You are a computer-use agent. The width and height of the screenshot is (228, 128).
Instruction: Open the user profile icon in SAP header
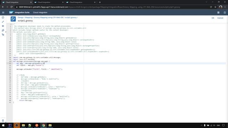coord(225,13)
